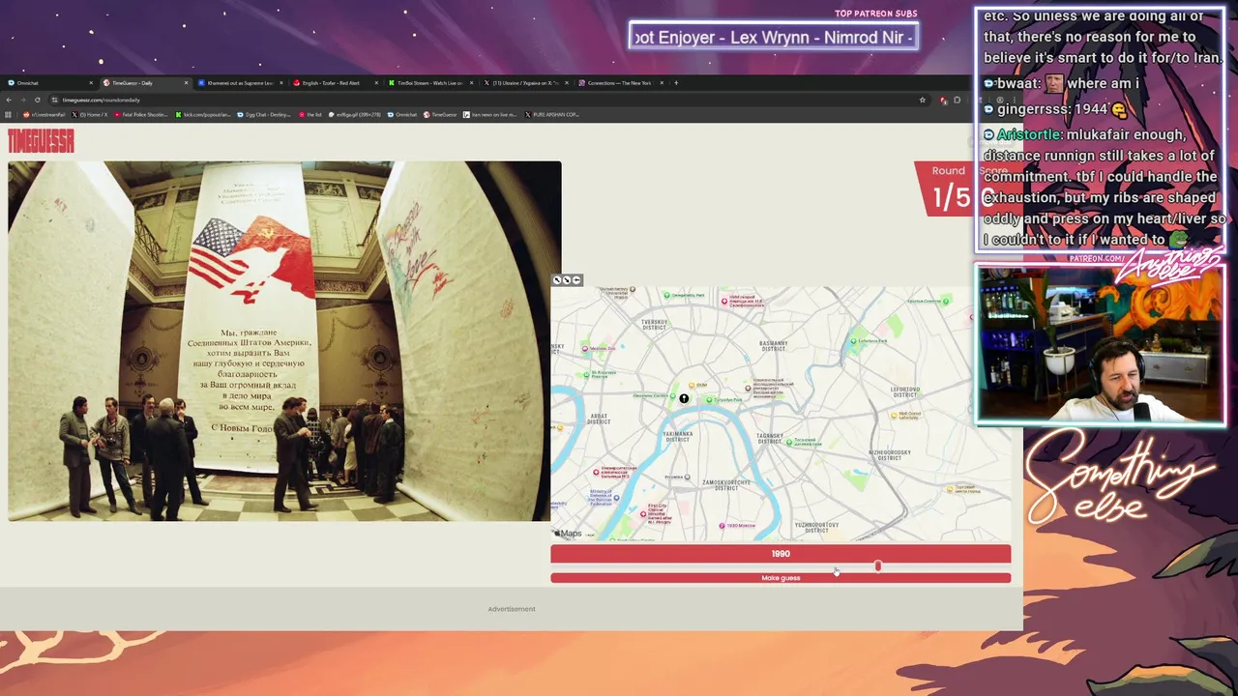Click the 1990 year display bar
The image size is (1238, 696).
(x=781, y=554)
